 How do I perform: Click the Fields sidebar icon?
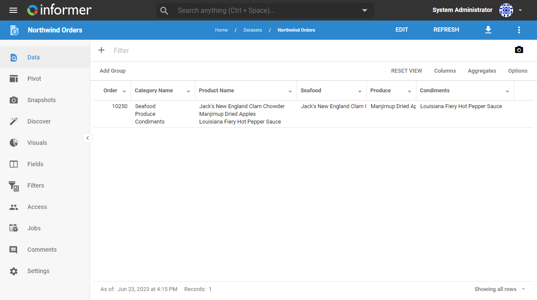tap(14, 164)
